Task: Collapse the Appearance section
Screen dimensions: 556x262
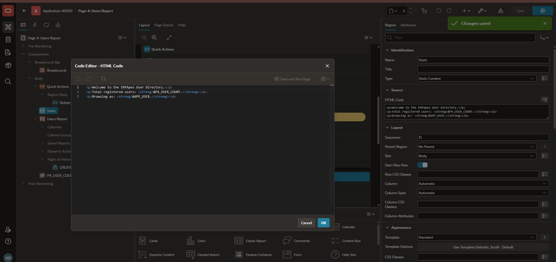Action: 387,228
